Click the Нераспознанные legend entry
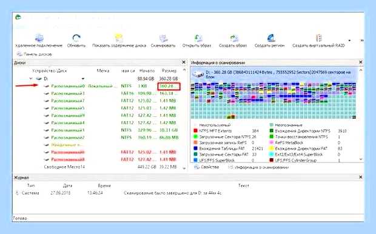The width and height of the screenshot is (376, 234). click(289, 125)
